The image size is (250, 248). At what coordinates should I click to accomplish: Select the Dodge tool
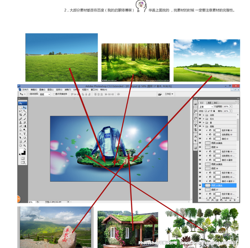pos(25,130)
